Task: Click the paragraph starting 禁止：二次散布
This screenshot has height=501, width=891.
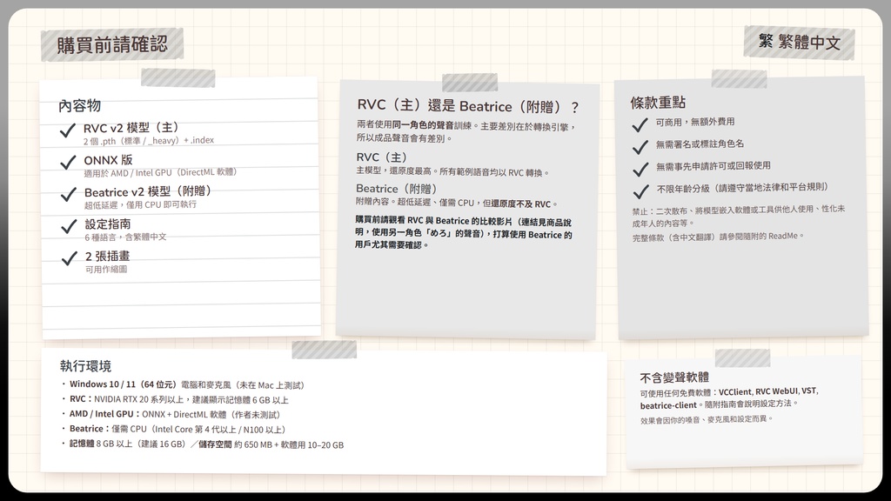Action: pyautogui.click(x=738, y=216)
